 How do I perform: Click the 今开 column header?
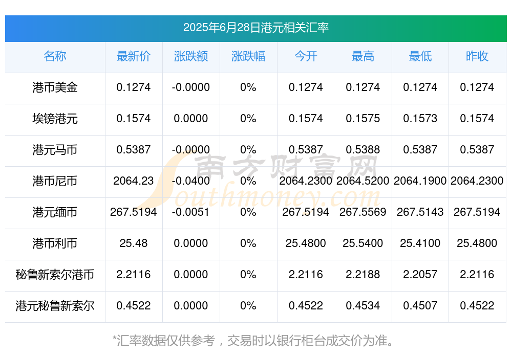click(306, 56)
